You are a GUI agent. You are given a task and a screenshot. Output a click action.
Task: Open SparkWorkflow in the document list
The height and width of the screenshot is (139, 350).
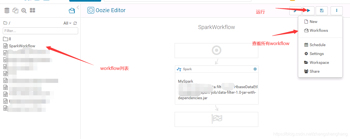pos(22,46)
